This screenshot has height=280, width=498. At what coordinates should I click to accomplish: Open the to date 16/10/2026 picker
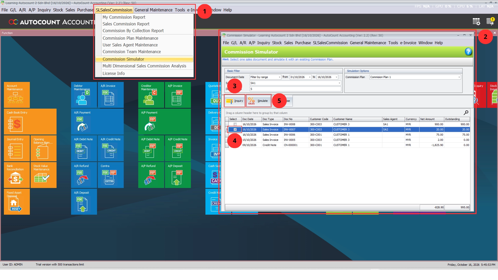coord(336,77)
